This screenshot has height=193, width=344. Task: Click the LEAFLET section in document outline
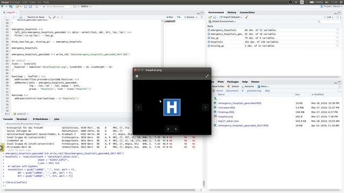(x=170, y=21)
